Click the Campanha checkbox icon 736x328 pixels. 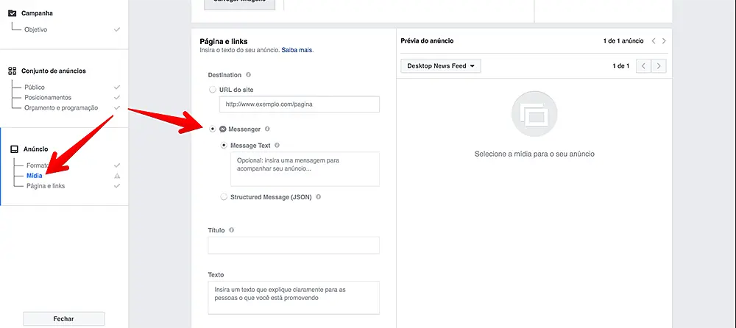12,13
